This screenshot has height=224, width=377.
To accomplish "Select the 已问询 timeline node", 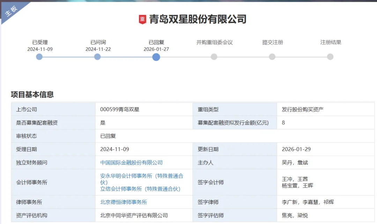I will [x=97, y=57].
